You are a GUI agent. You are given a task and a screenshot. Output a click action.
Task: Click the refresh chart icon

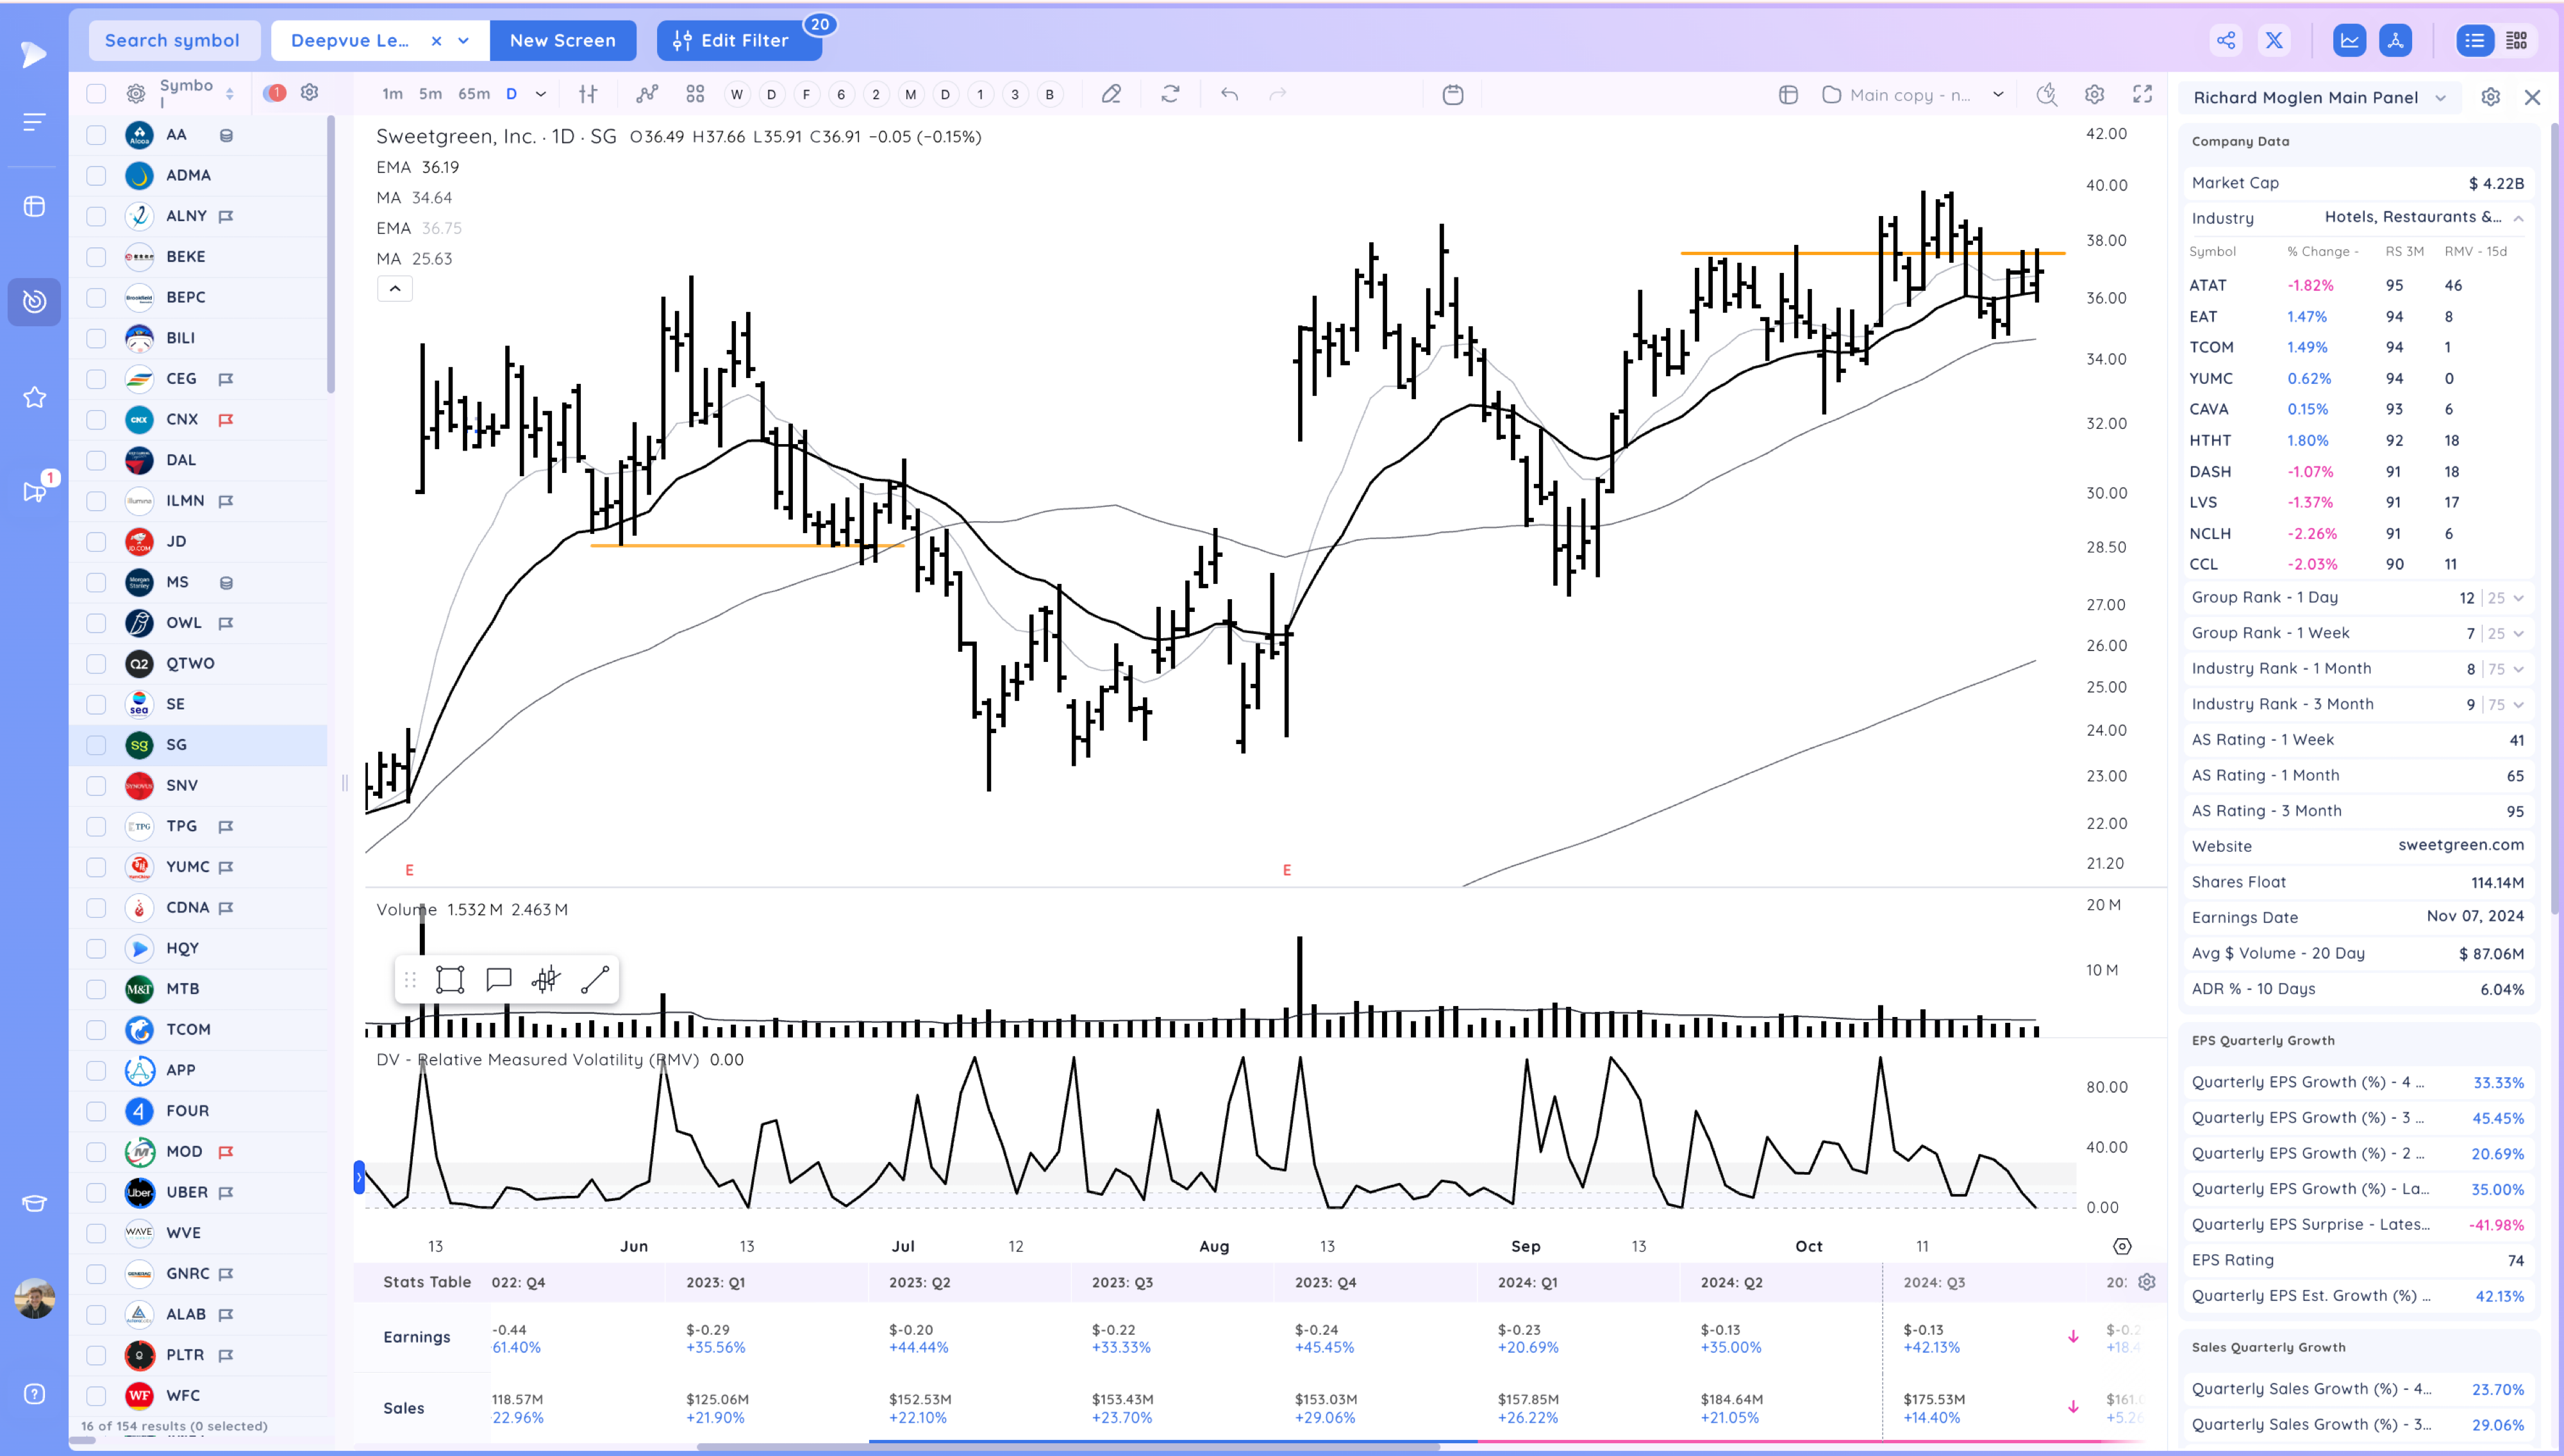[x=1170, y=93]
